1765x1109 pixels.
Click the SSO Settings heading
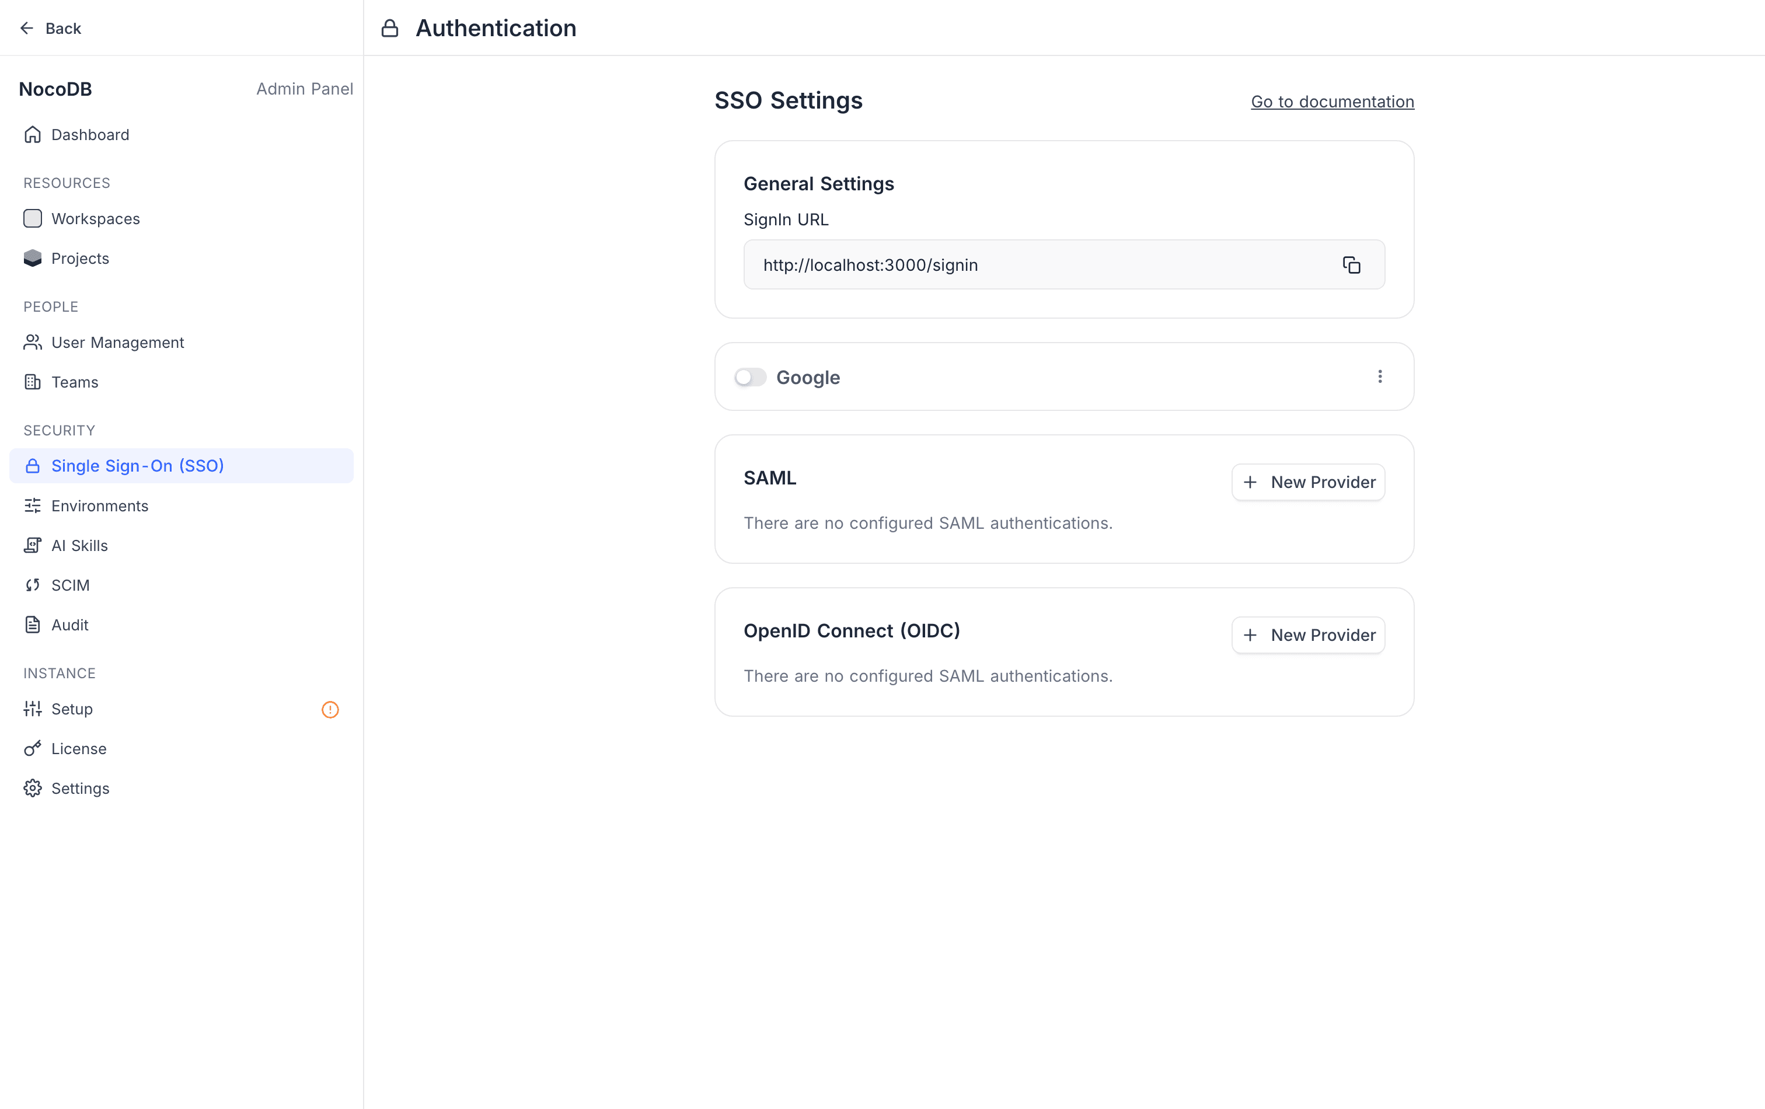(x=788, y=100)
